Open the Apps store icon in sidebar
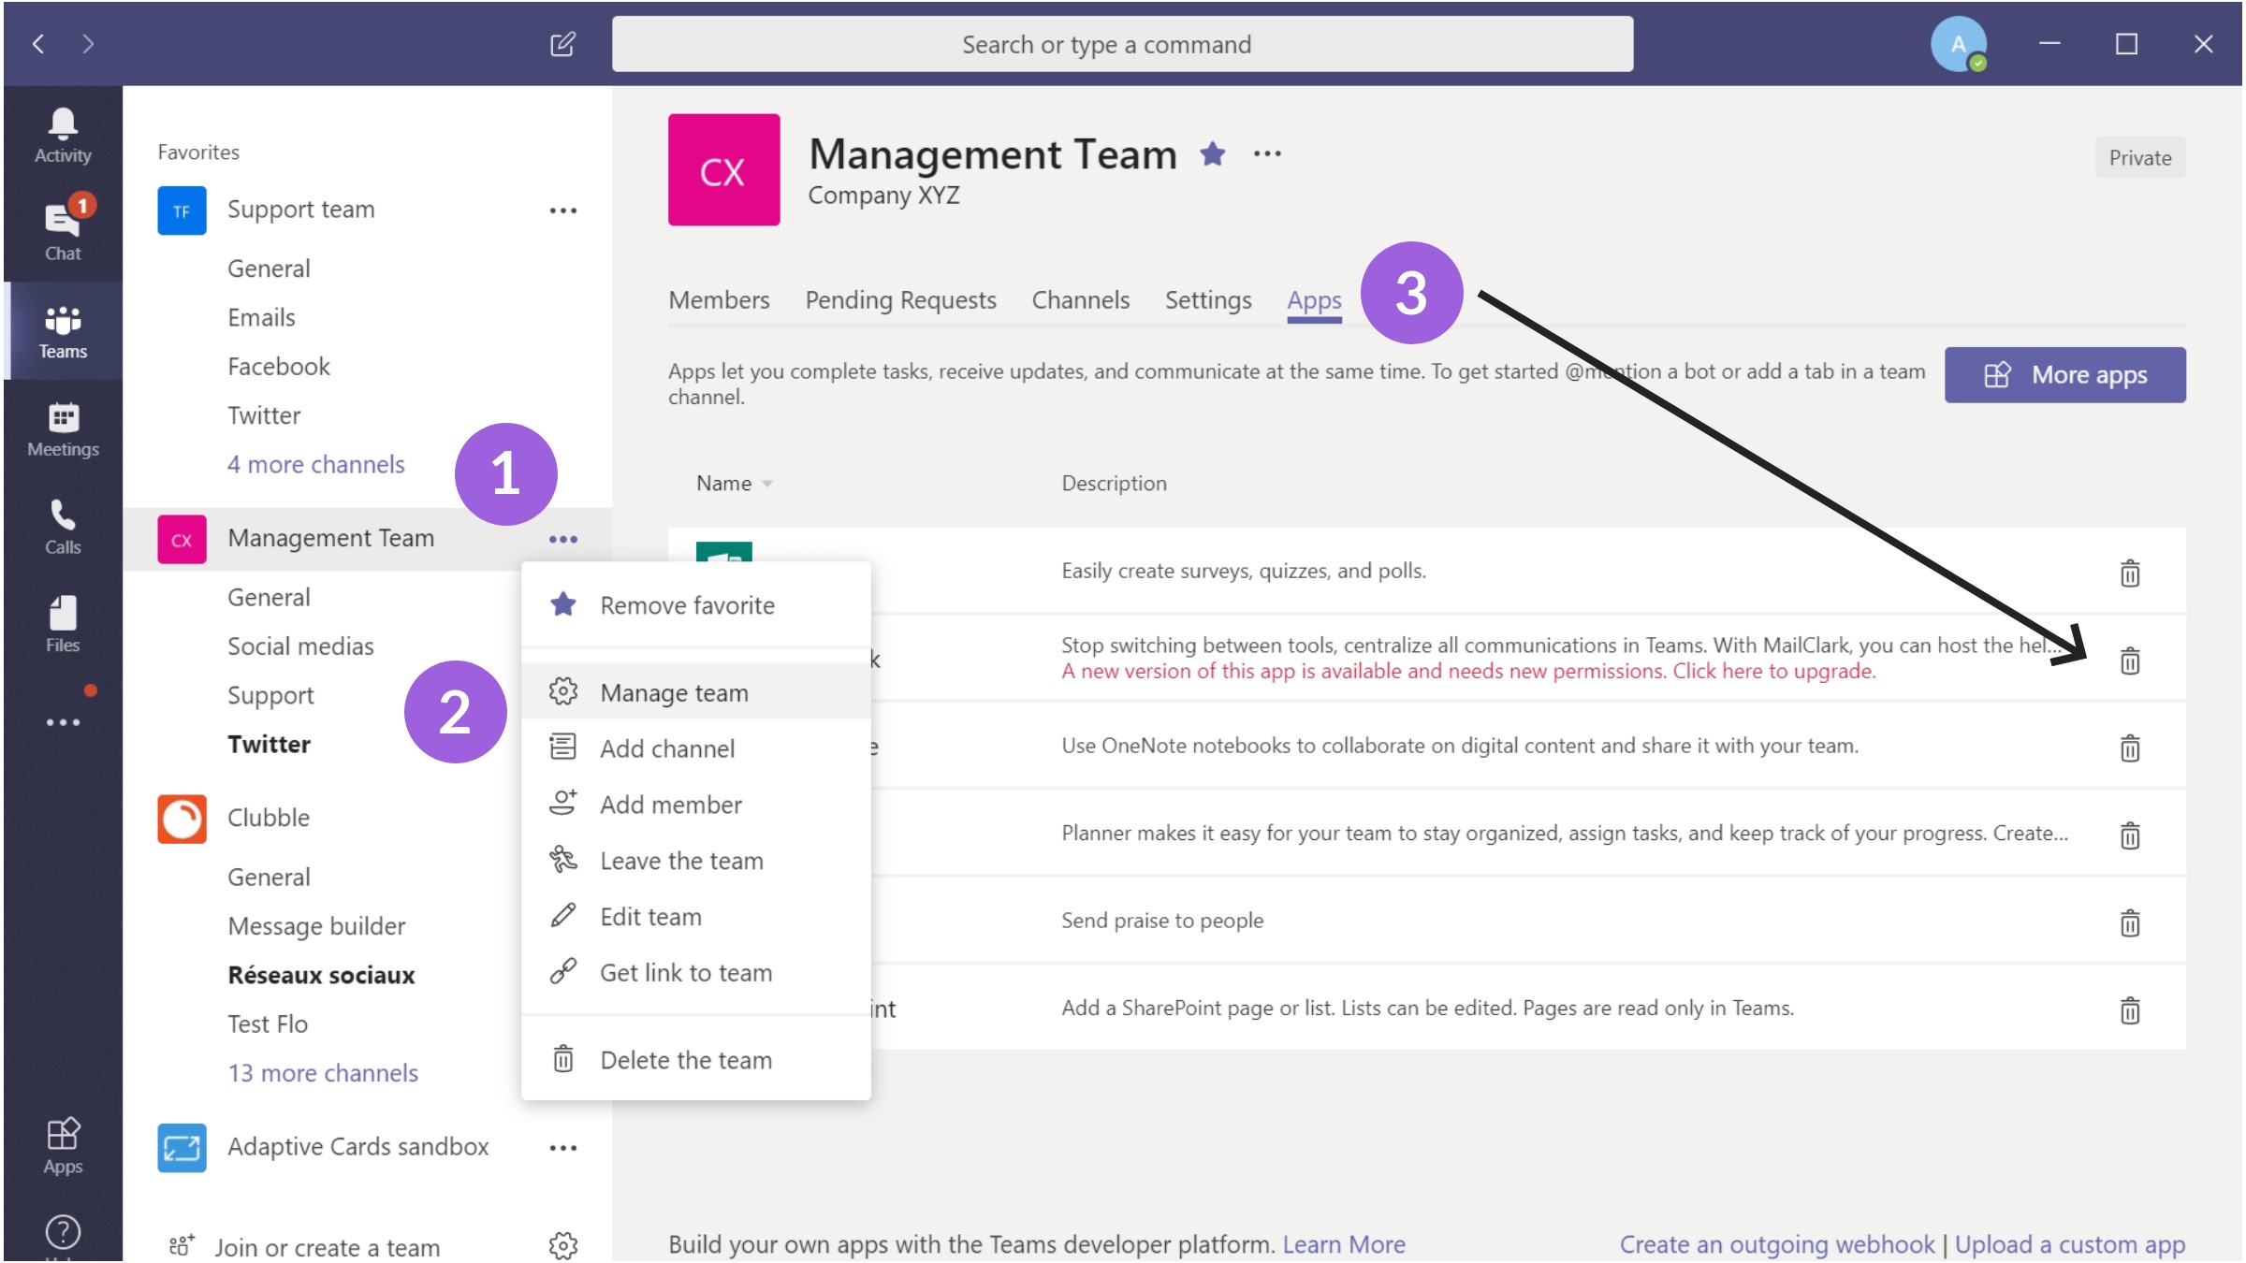This screenshot has height=1263, width=2246. pos(63,1146)
